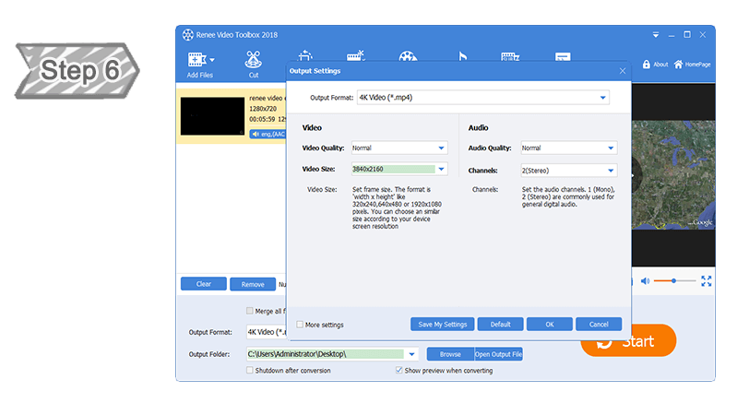The height and width of the screenshot is (403, 737).
Task: Open the Video Size dropdown
Action: click(441, 170)
